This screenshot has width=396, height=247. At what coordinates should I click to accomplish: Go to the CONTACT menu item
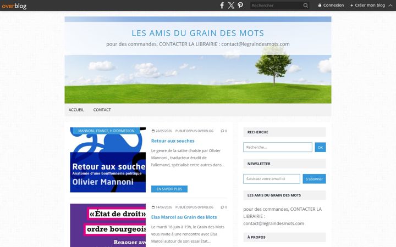pos(102,110)
